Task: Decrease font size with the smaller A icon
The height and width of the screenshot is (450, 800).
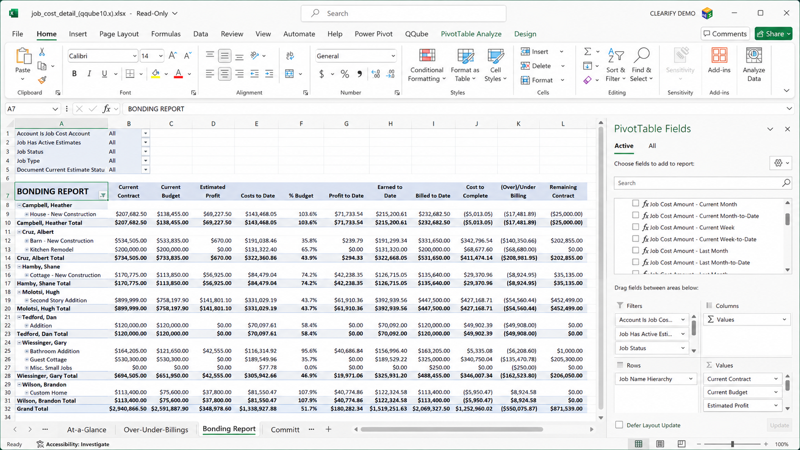Action: (x=188, y=56)
